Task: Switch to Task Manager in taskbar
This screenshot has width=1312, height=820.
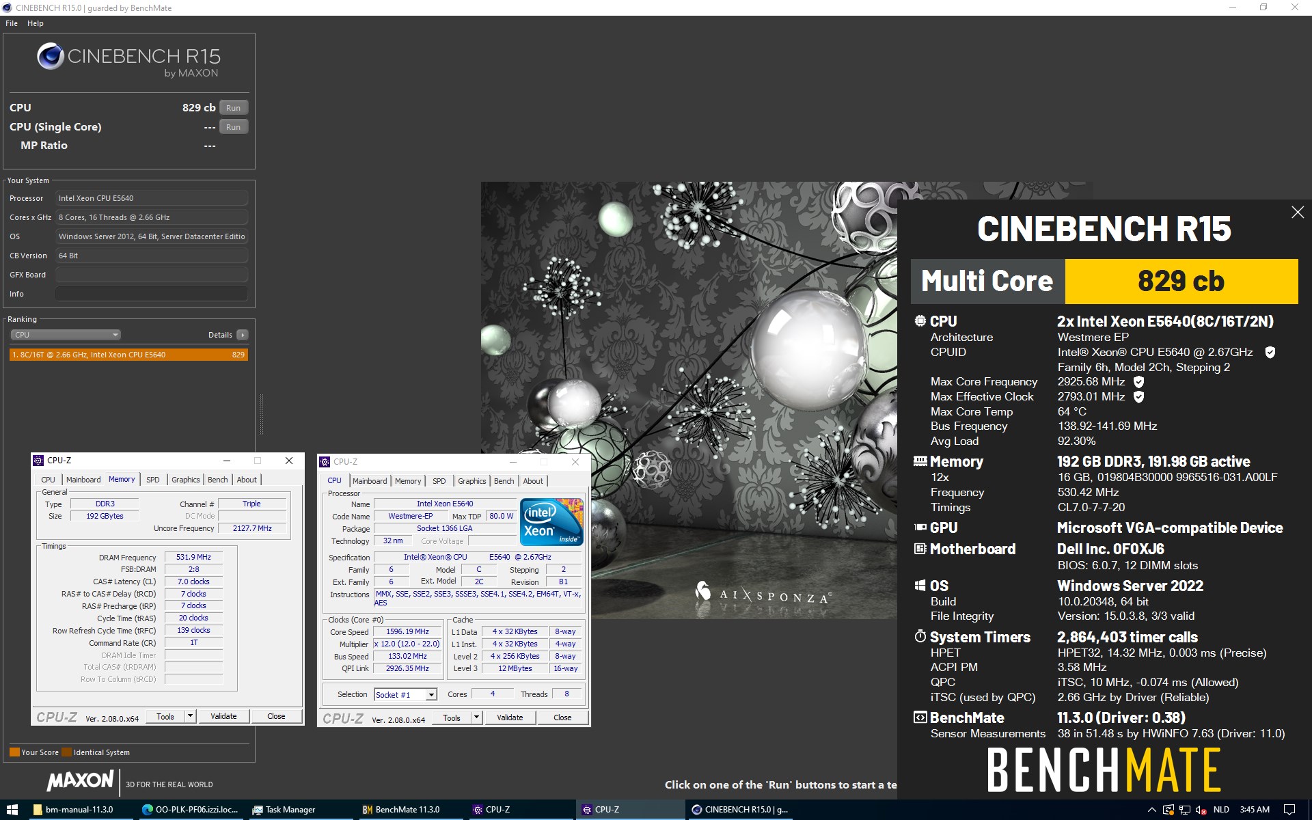Action: (x=301, y=810)
